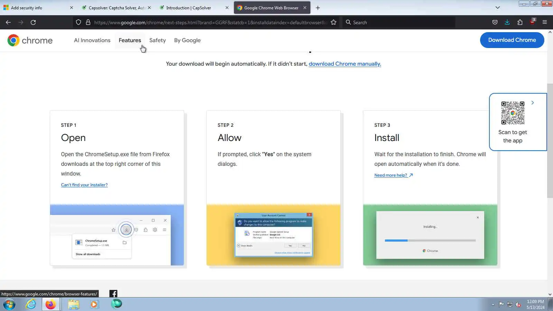Click the Step 3 Install illustration
Screen dimensions: 553x311
coord(430,235)
